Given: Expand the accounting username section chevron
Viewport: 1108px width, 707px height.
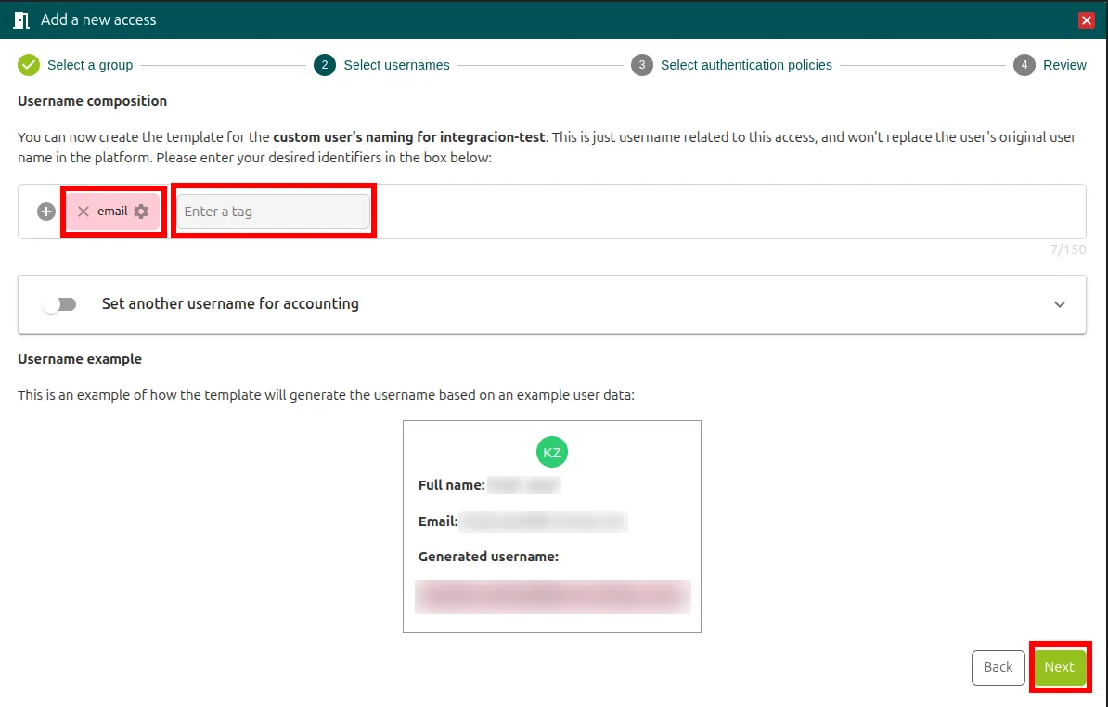Looking at the screenshot, I should (1059, 304).
